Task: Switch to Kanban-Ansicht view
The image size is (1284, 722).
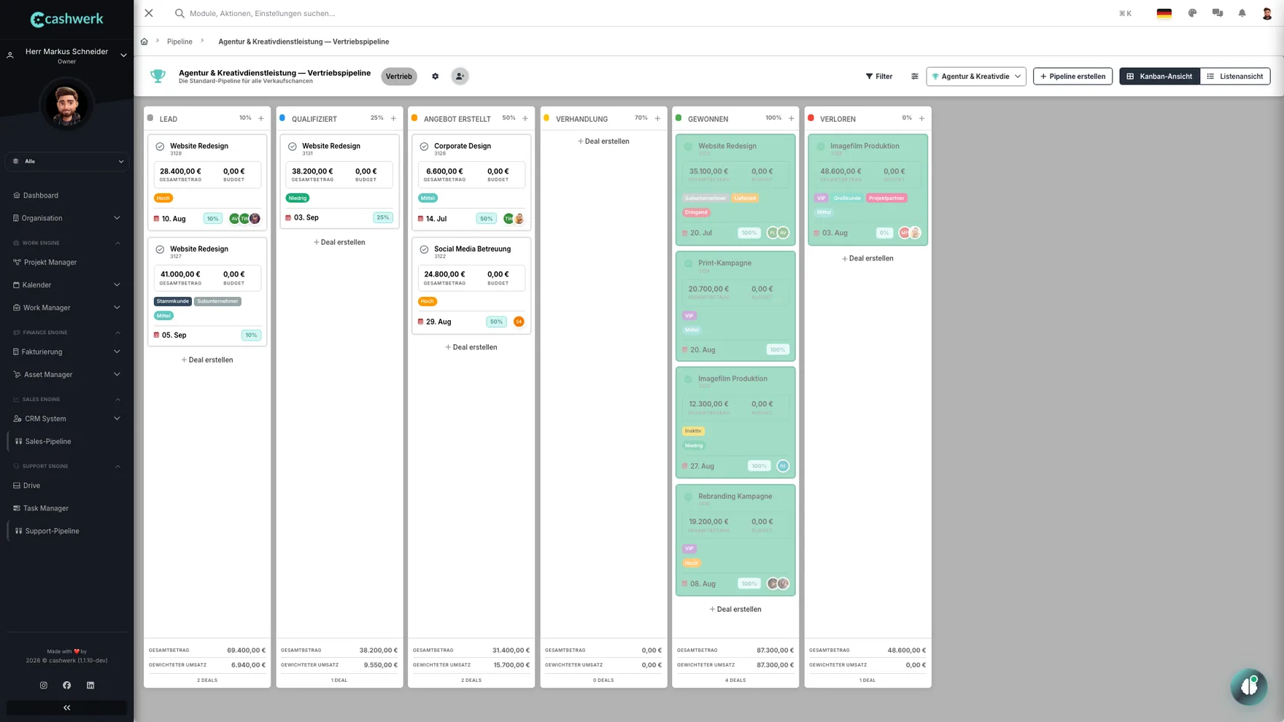Action: [1159, 76]
